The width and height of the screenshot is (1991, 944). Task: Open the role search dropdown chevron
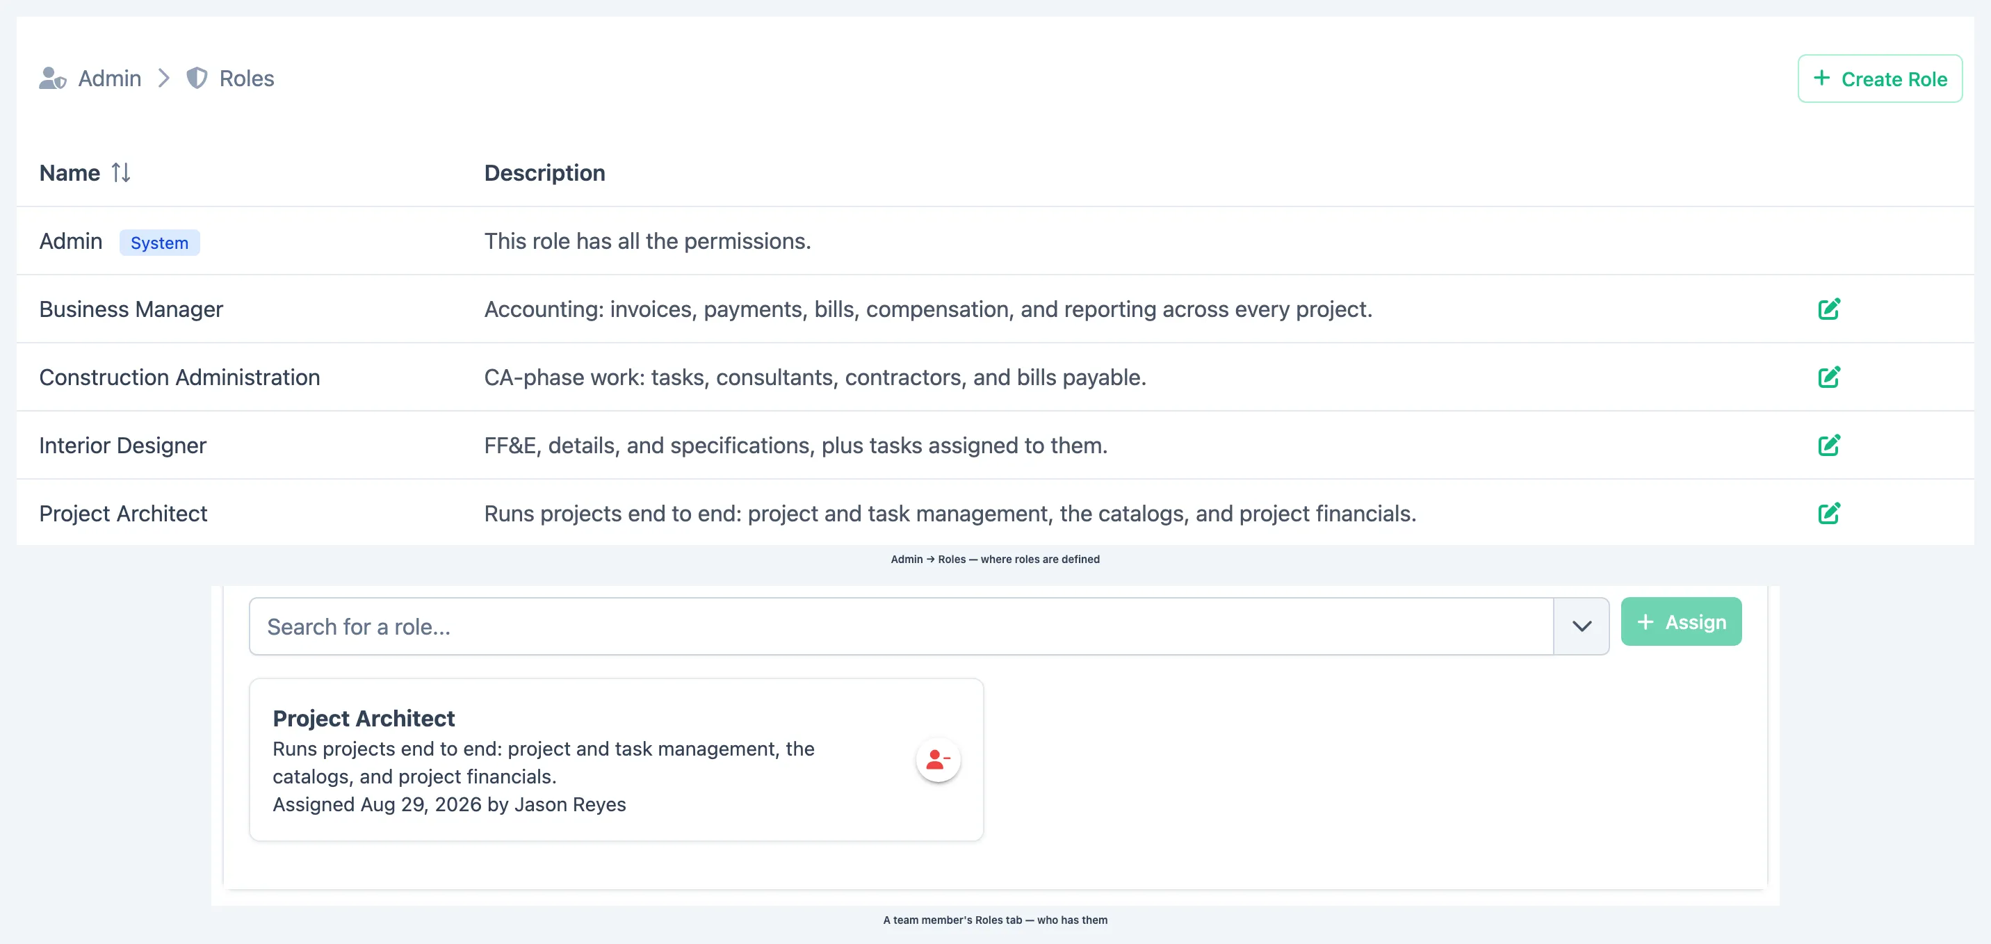point(1582,626)
